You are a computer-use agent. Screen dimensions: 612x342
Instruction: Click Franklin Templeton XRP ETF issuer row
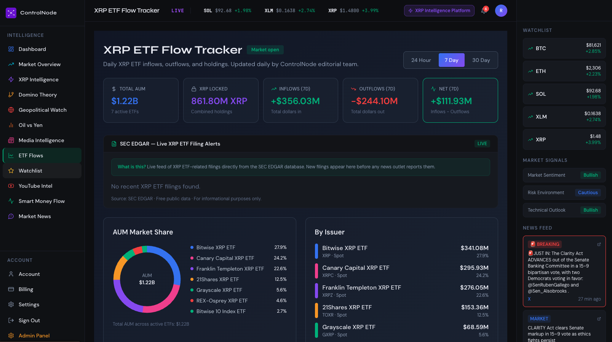pyautogui.click(x=402, y=291)
